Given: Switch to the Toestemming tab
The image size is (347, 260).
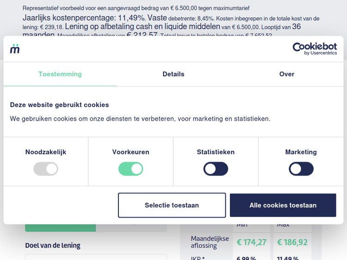Looking at the screenshot, I should [60, 74].
